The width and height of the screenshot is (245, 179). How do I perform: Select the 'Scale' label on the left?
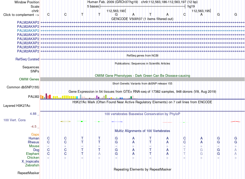click(x=35, y=6)
